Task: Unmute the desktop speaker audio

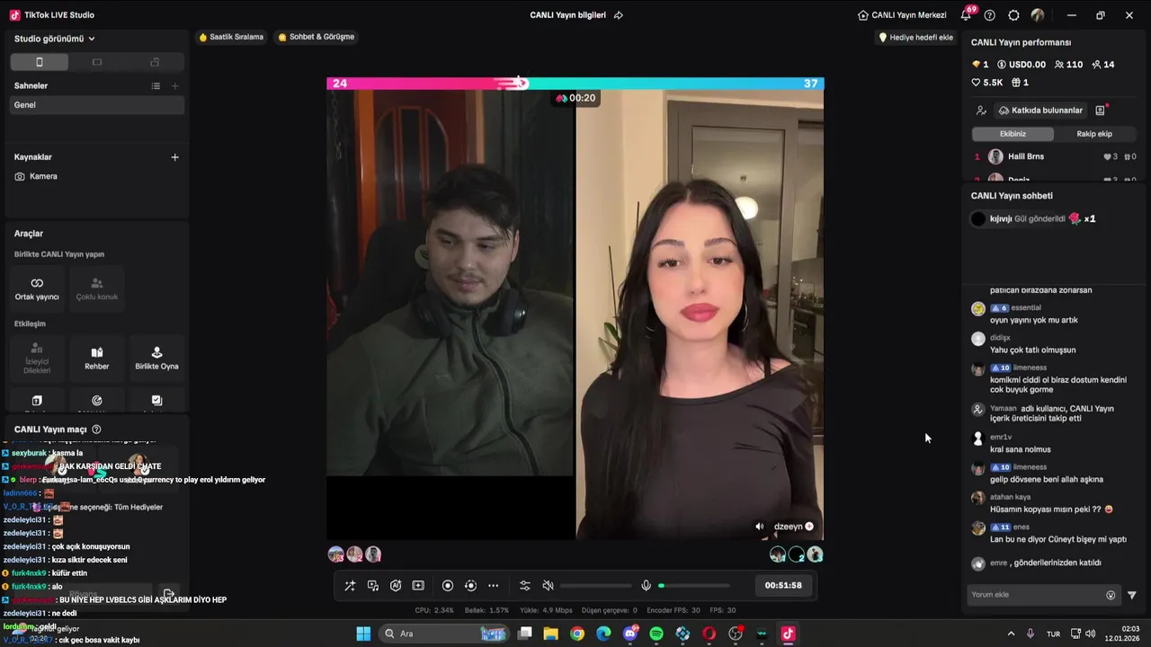Action: tap(548, 586)
